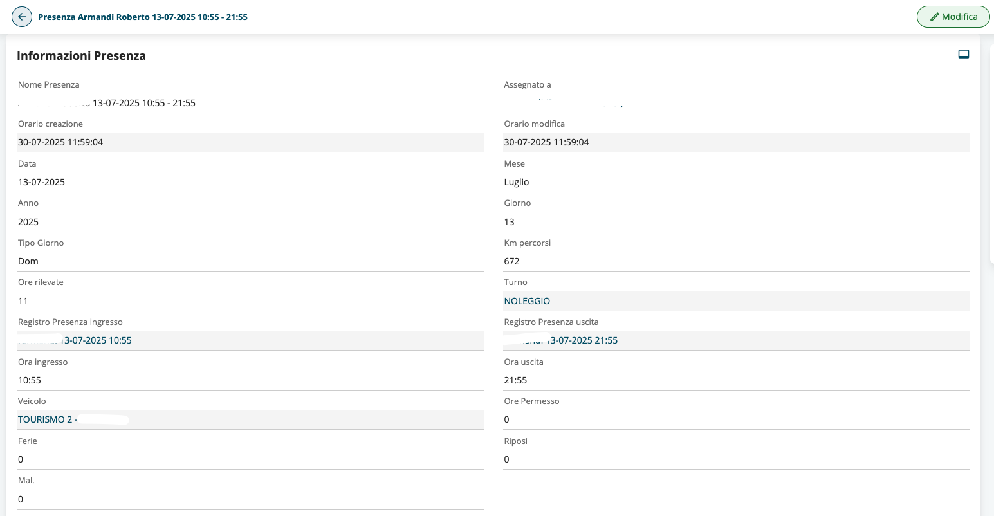Open the NOLEGGIO turno link
This screenshot has height=516, width=994.
[x=527, y=301]
